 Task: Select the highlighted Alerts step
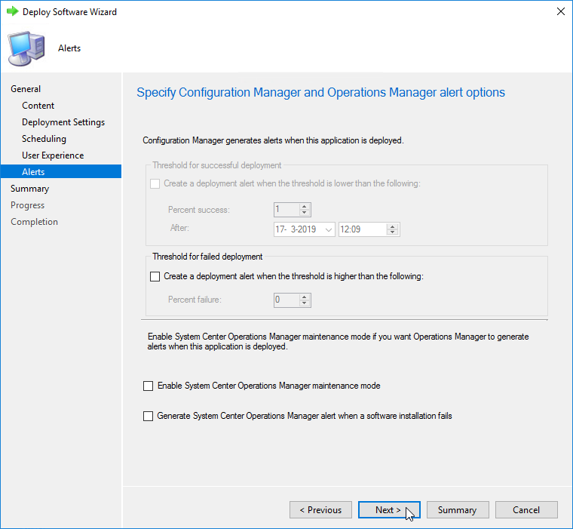[x=33, y=172]
